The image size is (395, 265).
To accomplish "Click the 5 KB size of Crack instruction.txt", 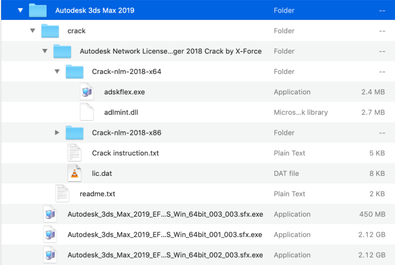I will [x=377, y=153].
